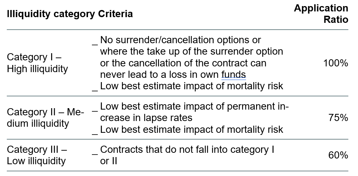Select the "take up of the surrender option" line
This screenshot has width=358, height=176.
[191, 51]
